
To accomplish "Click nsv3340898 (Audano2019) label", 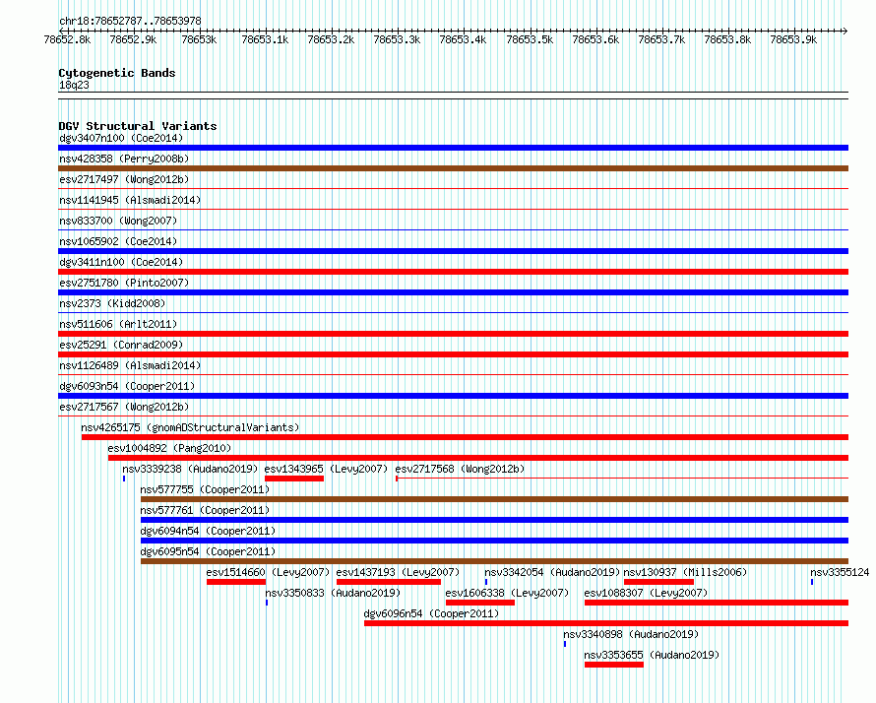I will [631, 634].
